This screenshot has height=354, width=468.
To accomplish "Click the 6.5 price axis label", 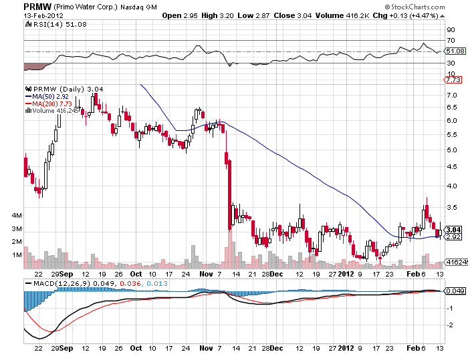I will 452,108.
